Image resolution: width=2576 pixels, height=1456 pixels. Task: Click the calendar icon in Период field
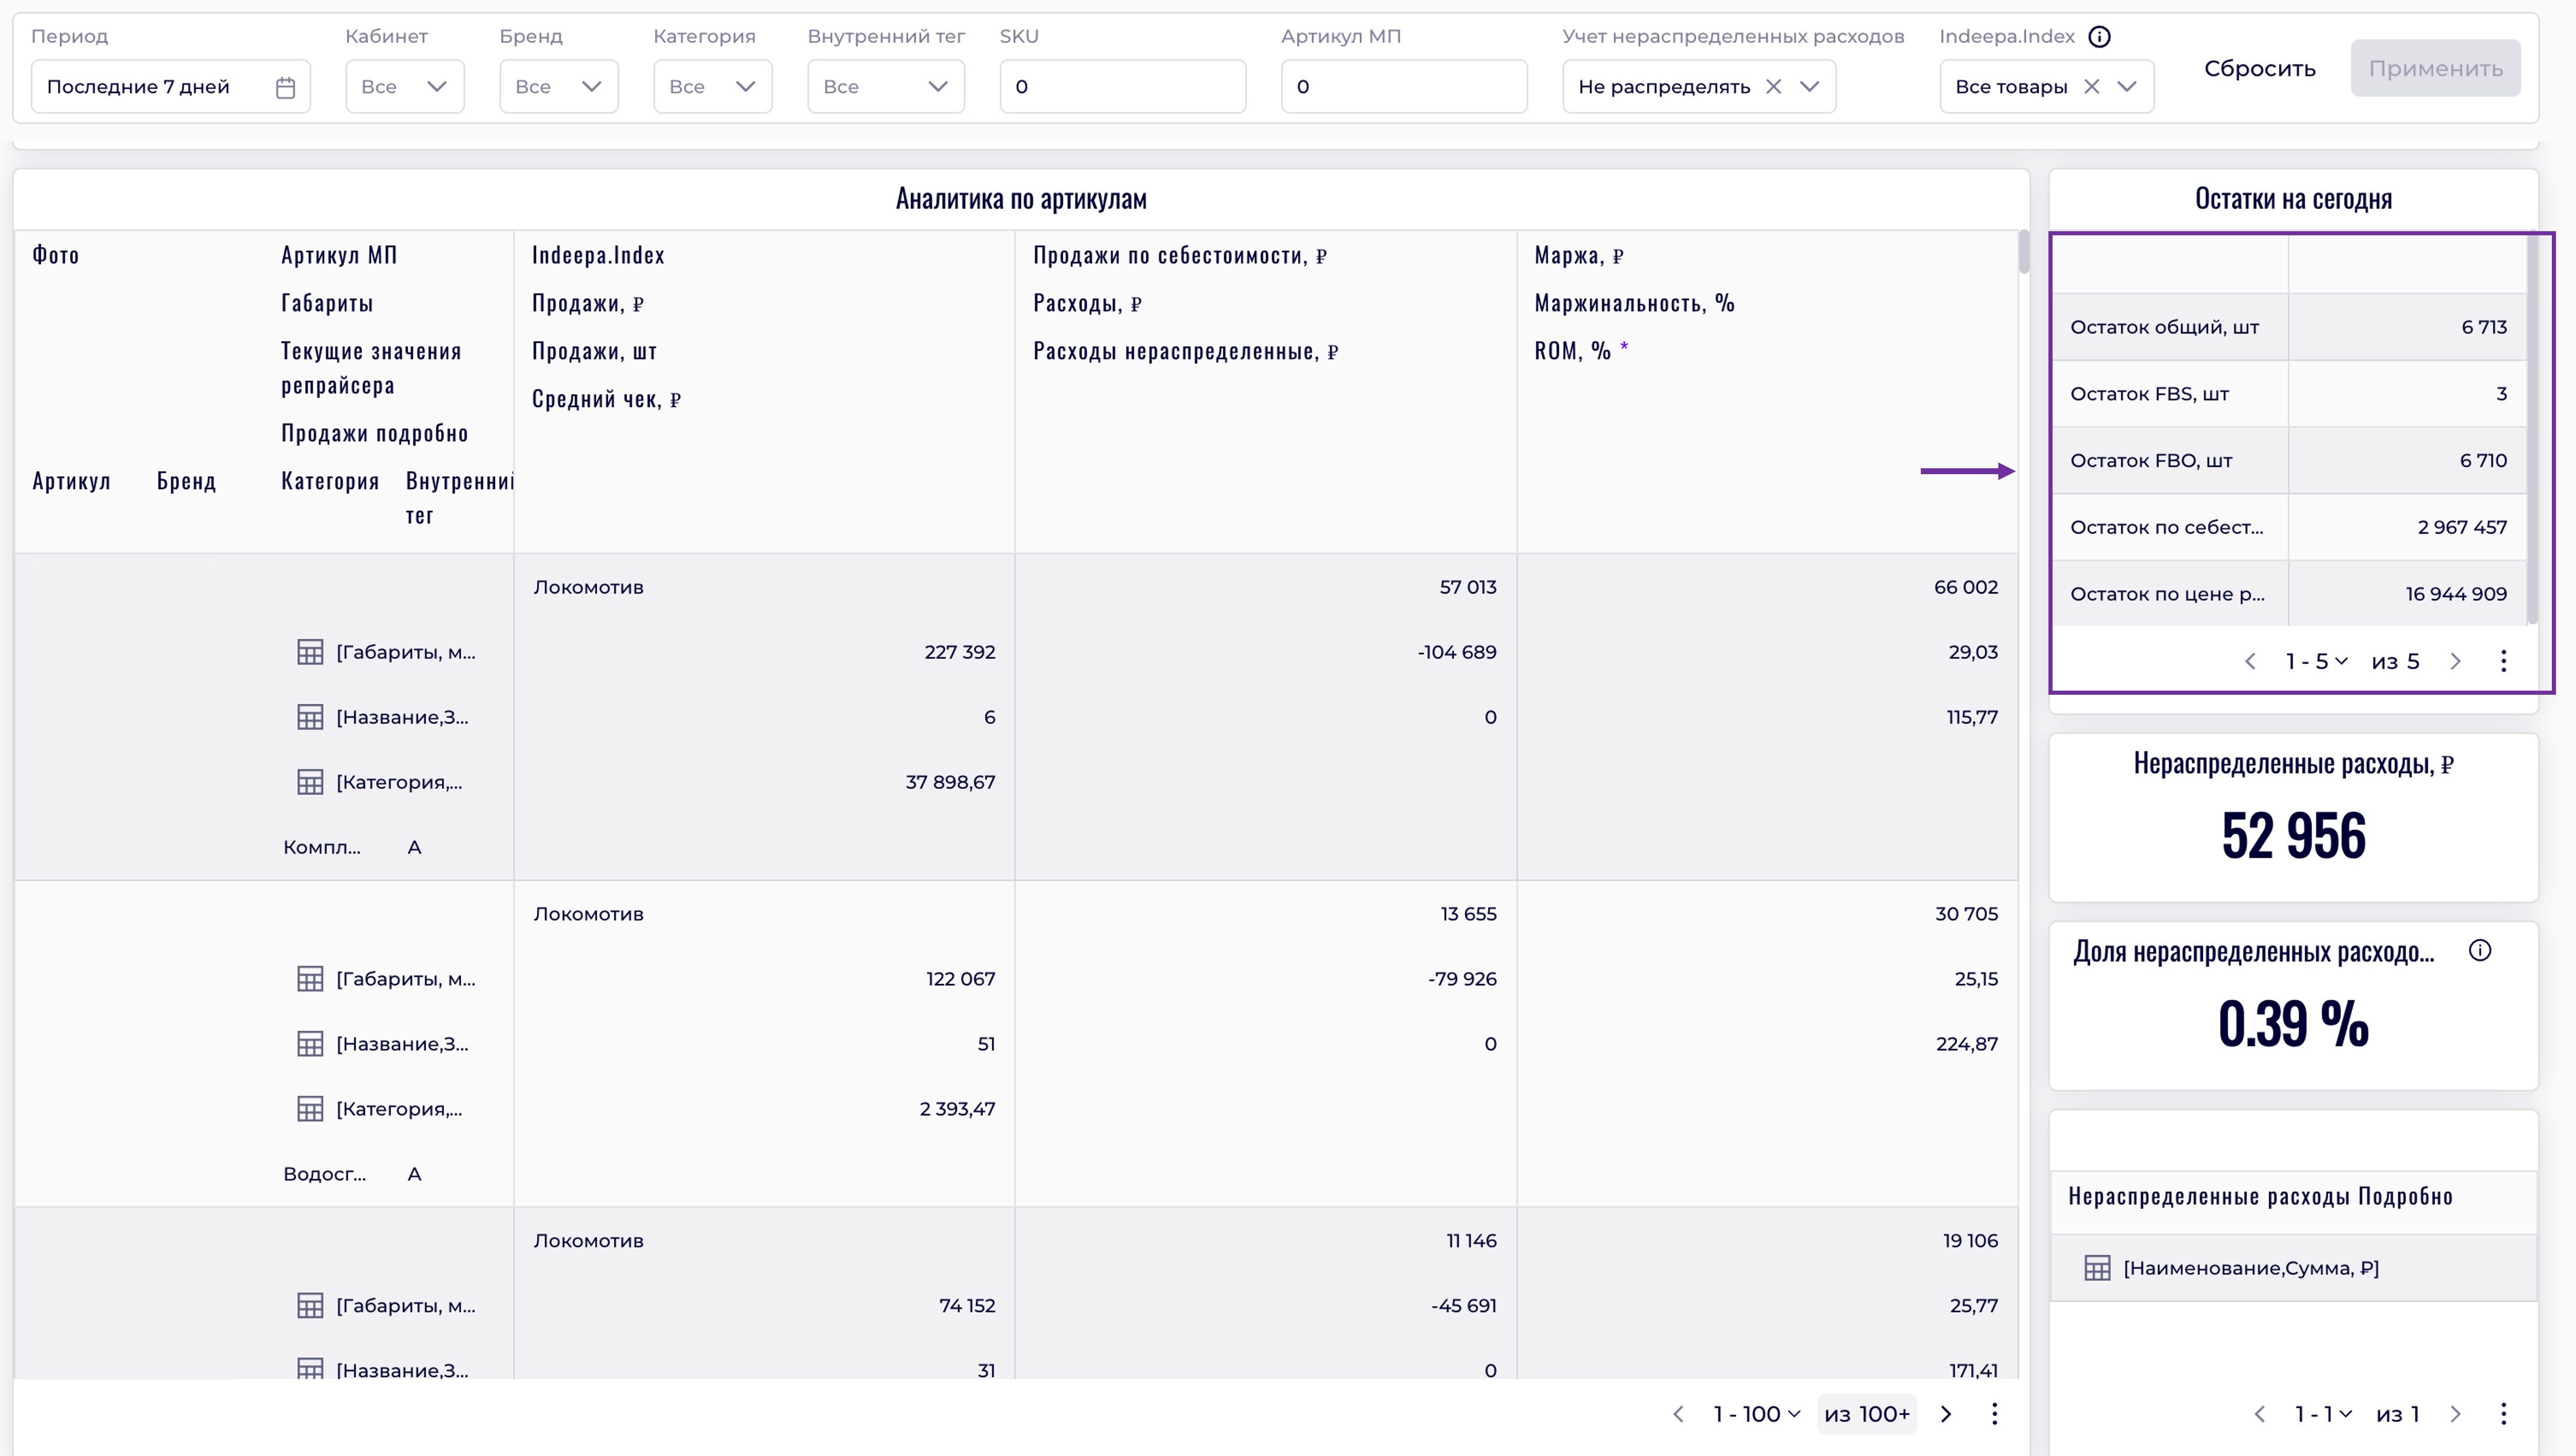(285, 87)
